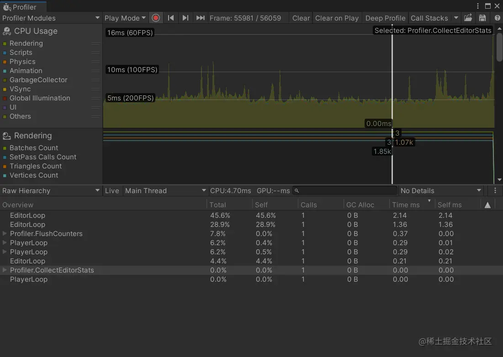Open hierarchy pane more options menu
The width and height of the screenshot is (503, 357).
click(x=495, y=191)
